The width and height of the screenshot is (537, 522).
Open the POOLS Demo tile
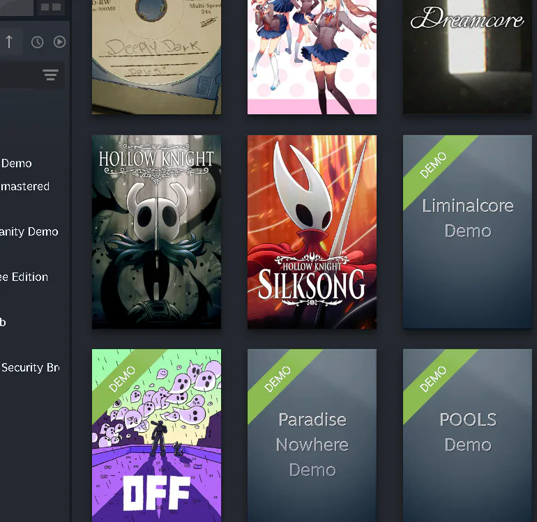coord(467,436)
